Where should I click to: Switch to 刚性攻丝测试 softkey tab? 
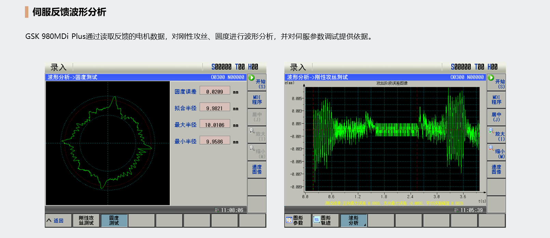86,221
